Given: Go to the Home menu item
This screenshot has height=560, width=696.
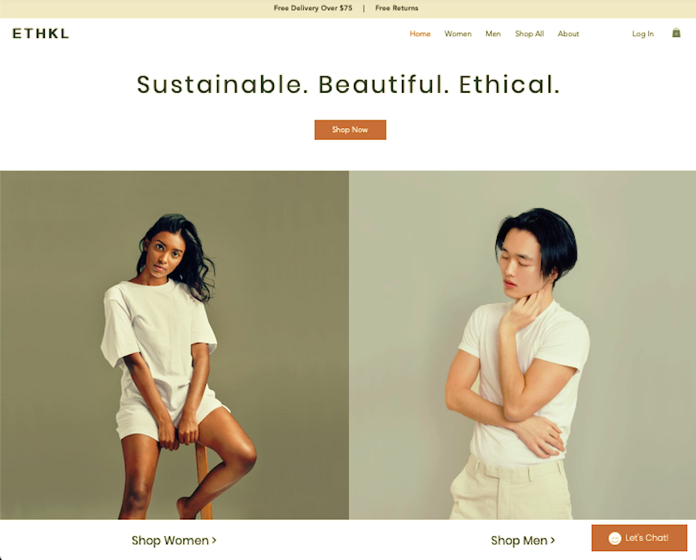Looking at the screenshot, I should coord(420,34).
